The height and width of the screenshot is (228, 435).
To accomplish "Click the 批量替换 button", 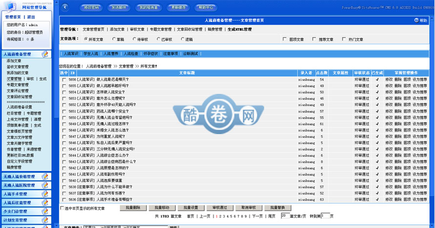I will [x=278, y=208].
